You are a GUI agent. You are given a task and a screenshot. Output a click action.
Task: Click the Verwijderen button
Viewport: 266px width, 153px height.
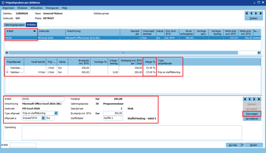pyautogui.click(x=251, y=118)
